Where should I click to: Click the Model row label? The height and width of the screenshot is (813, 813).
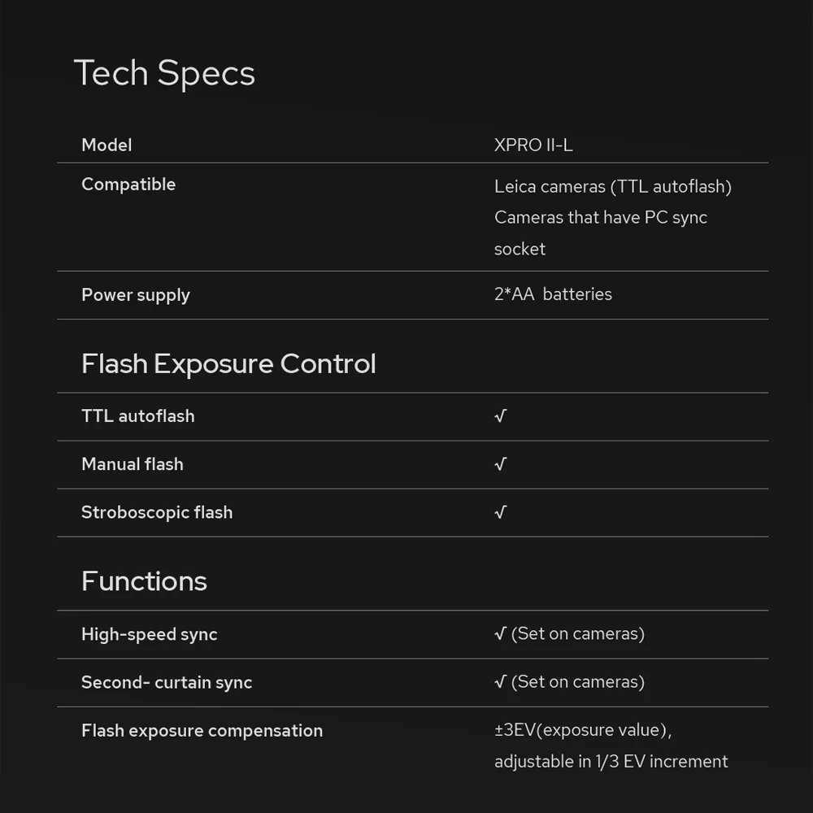107,145
